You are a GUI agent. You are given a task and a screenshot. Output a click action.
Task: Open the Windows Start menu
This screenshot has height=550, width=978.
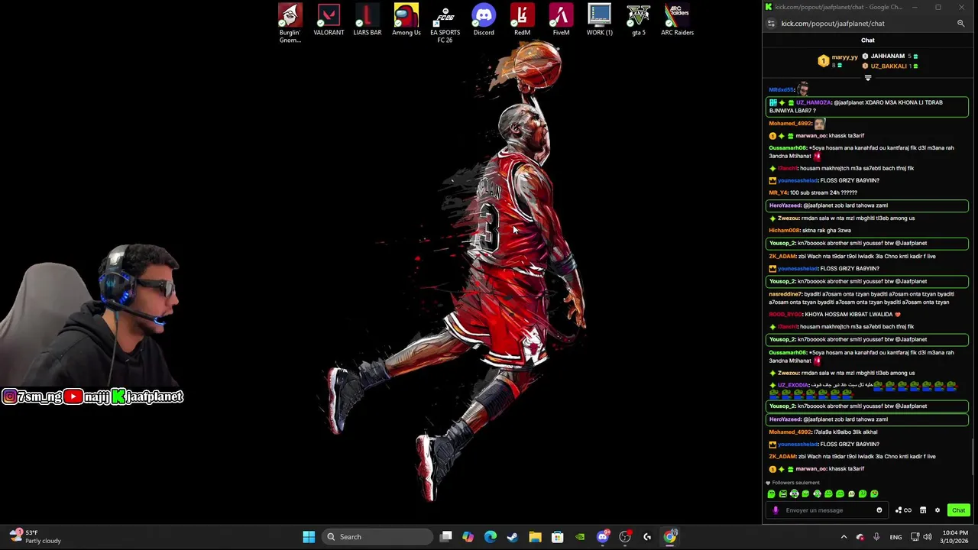pyautogui.click(x=309, y=537)
